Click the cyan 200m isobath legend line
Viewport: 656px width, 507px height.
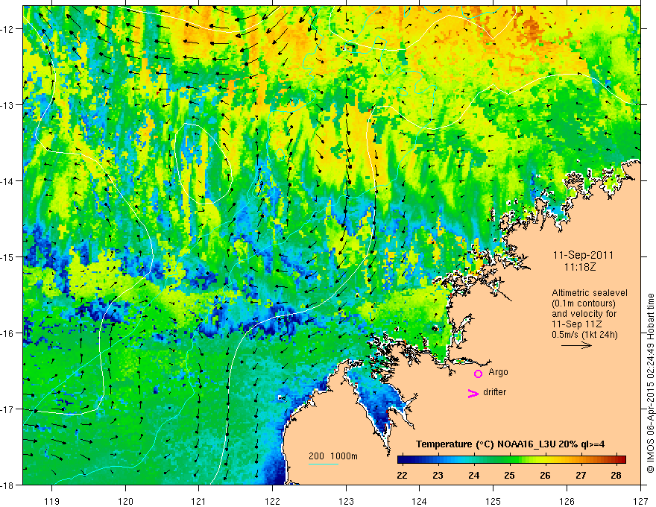coord(324,464)
